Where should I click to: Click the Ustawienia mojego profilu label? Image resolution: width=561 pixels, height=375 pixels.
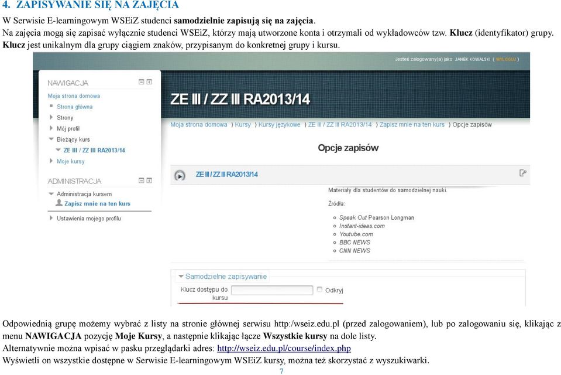click(89, 219)
